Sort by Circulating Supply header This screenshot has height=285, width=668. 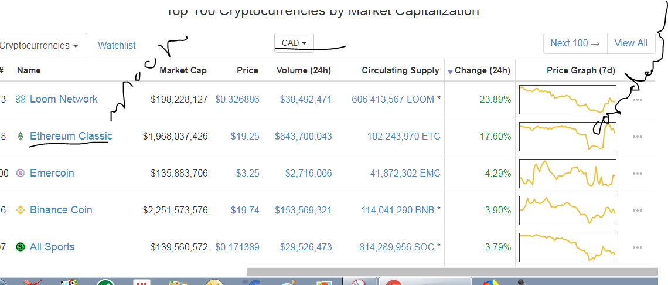point(400,70)
